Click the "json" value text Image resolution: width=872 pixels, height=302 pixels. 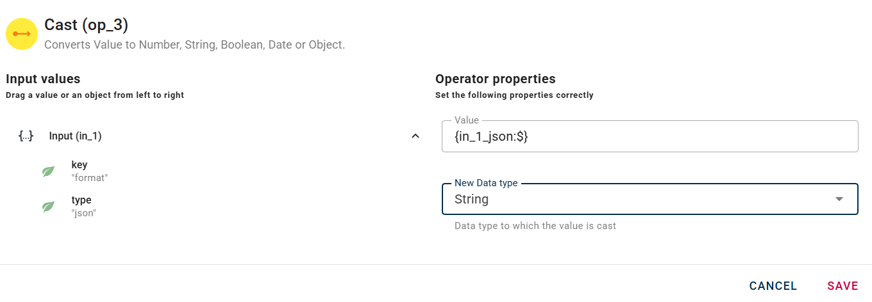point(83,213)
